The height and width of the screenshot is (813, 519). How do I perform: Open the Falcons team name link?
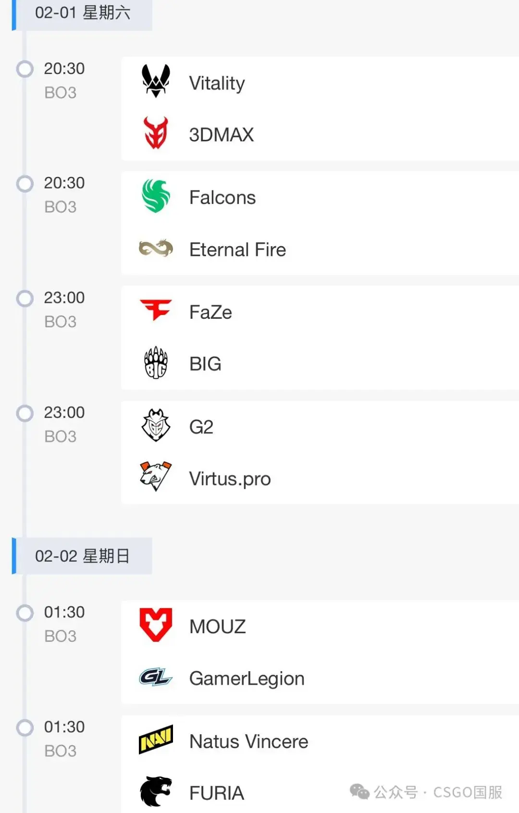222,198
